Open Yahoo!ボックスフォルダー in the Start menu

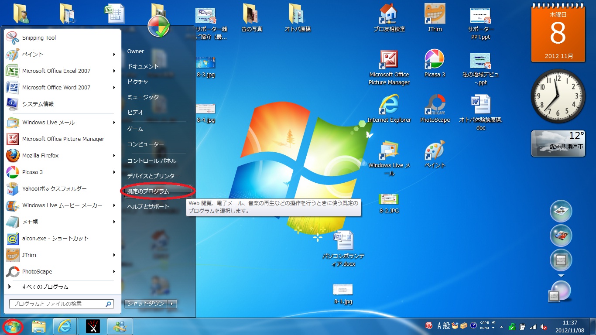coord(62,188)
